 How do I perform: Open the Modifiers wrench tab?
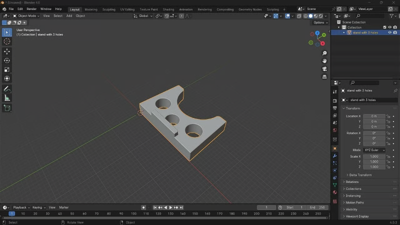coord(334,156)
